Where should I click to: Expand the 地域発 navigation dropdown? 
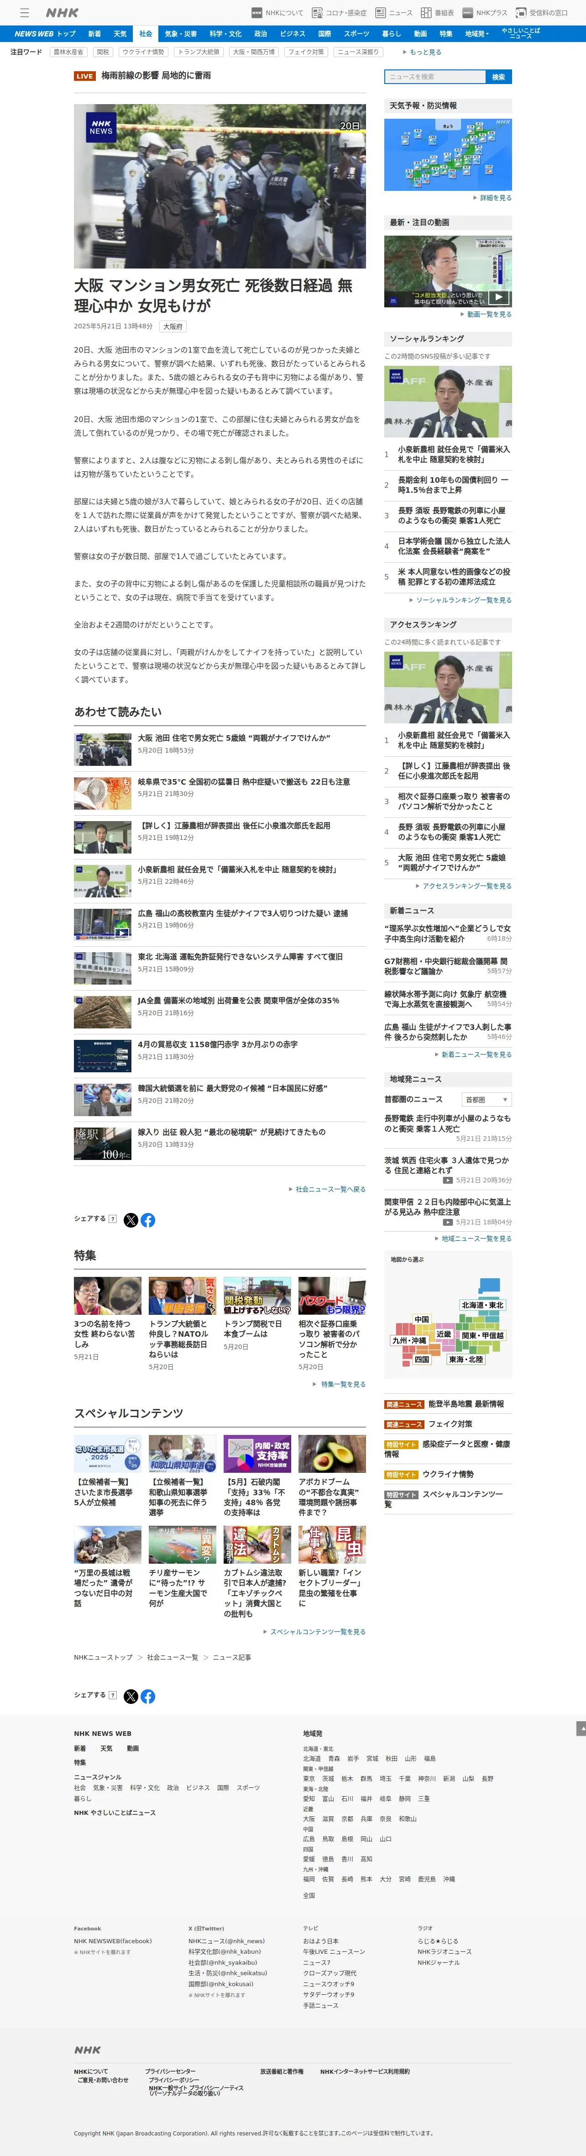click(x=476, y=33)
